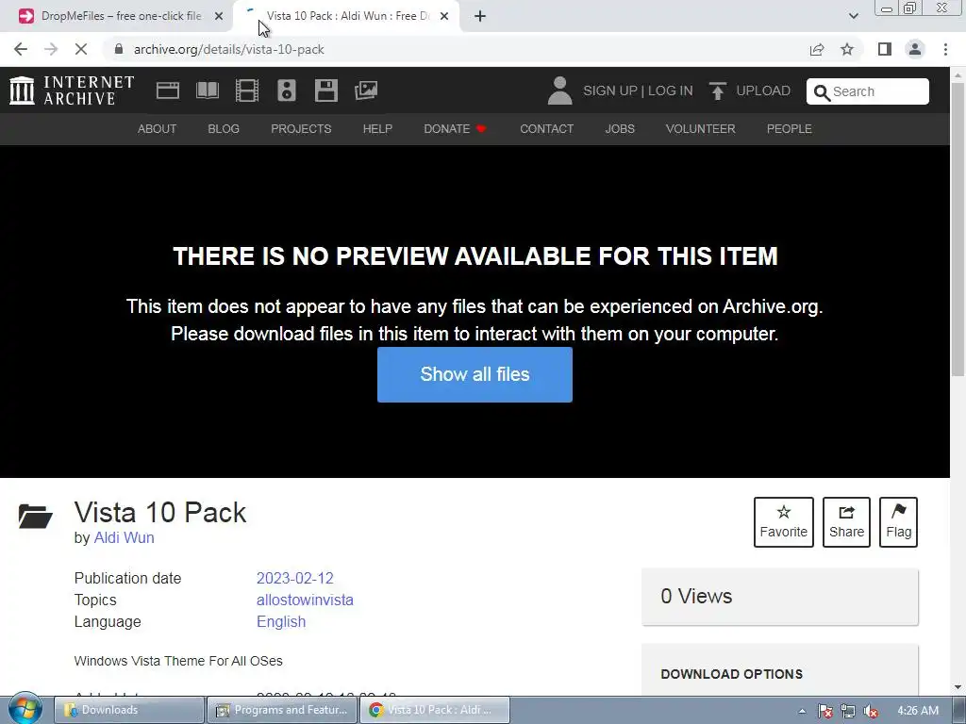Go back in browser history
Viewport: 966px width, 724px height.
[21, 49]
